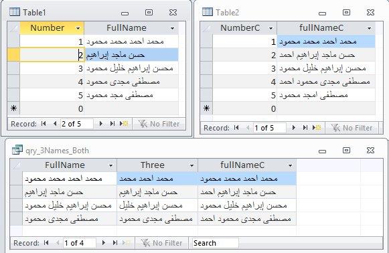Click 'محمد احمد محمد' cell in Three column
The height and width of the screenshot is (253, 389).
coord(157,178)
